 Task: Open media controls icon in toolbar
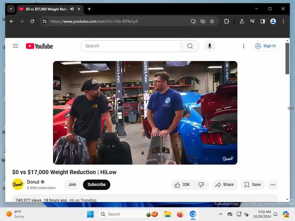252,21
